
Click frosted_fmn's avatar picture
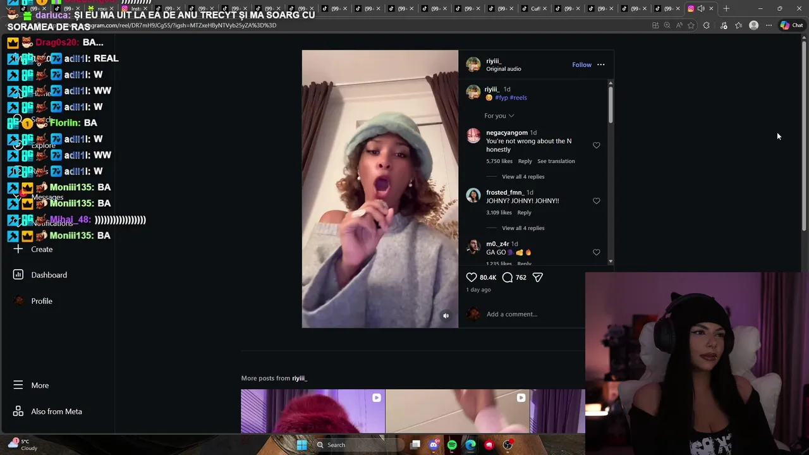pos(473,195)
